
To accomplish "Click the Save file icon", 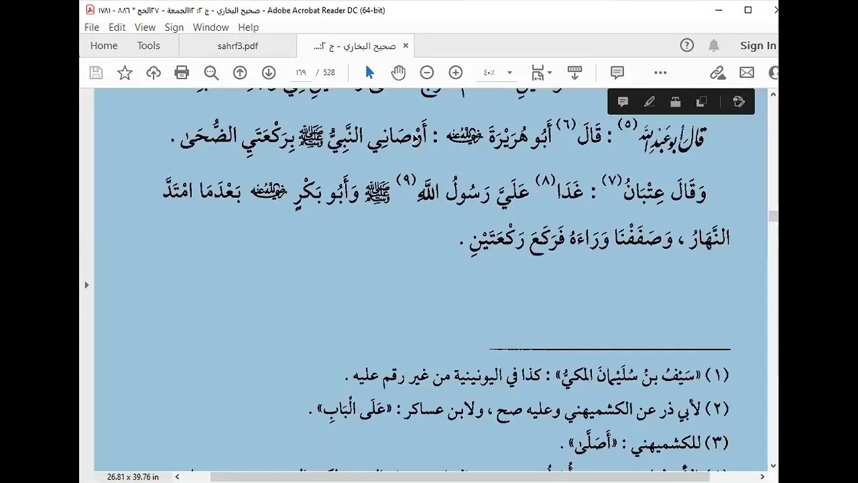I will click(96, 72).
